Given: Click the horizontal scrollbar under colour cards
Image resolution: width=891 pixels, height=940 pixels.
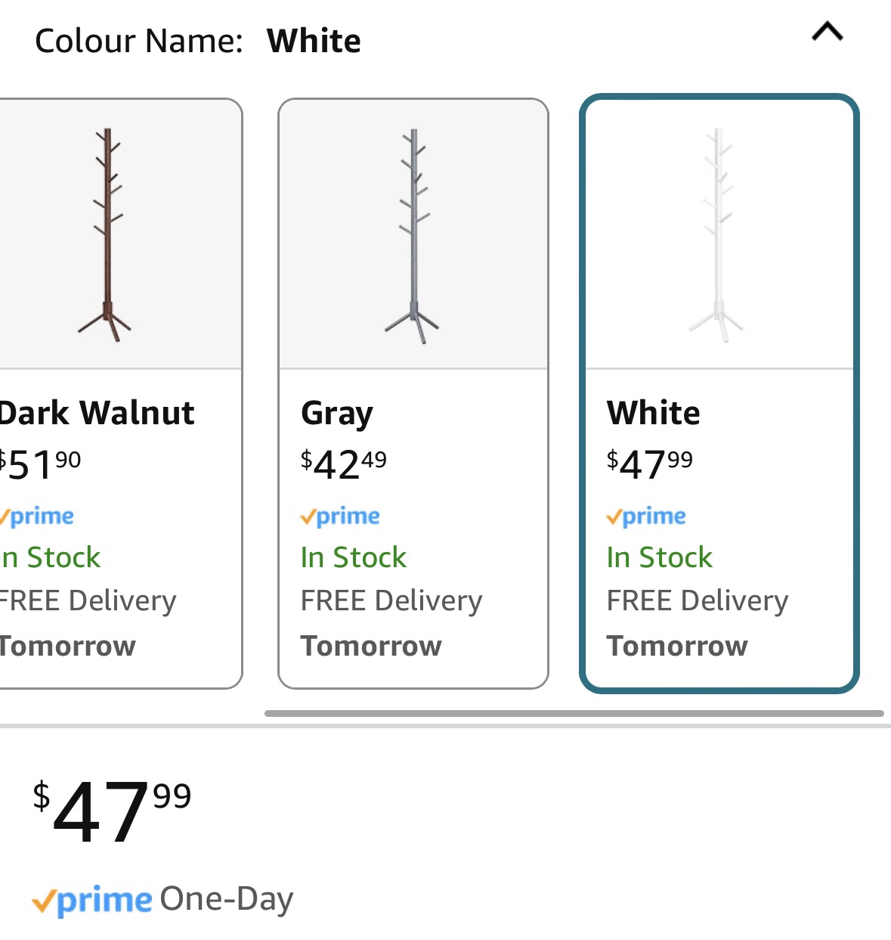Looking at the screenshot, I should tap(574, 713).
